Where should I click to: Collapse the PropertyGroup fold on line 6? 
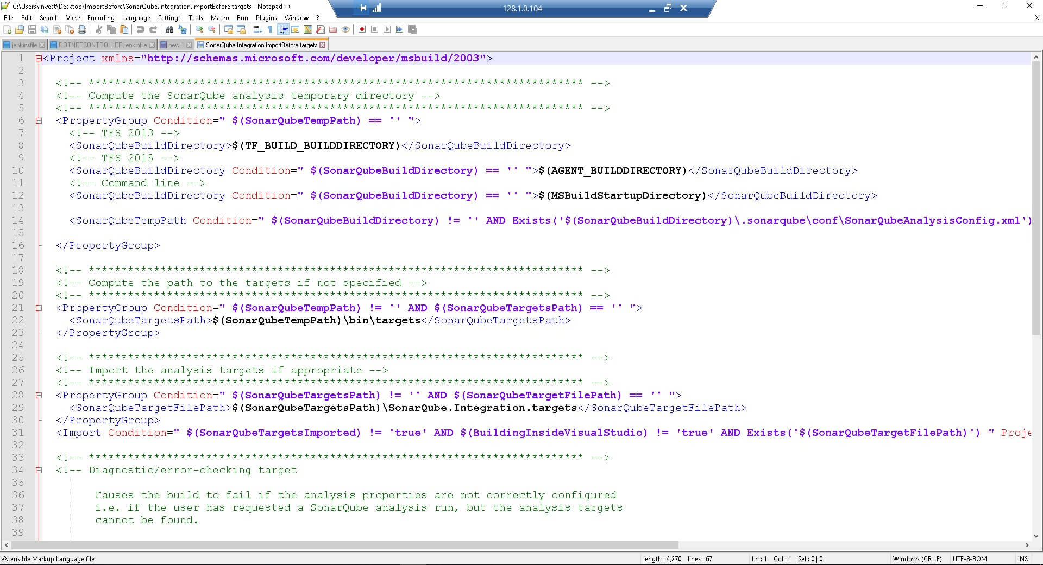pos(39,120)
